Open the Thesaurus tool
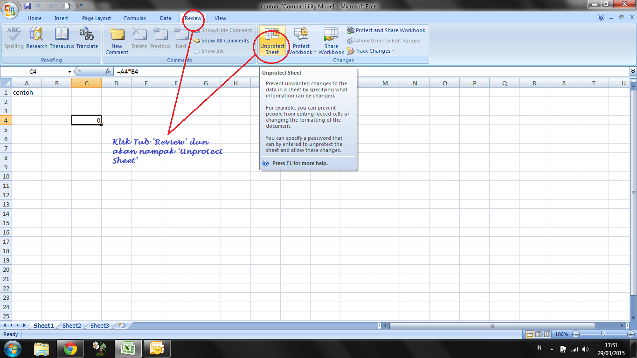This screenshot has width=637, height=358. 62,38
